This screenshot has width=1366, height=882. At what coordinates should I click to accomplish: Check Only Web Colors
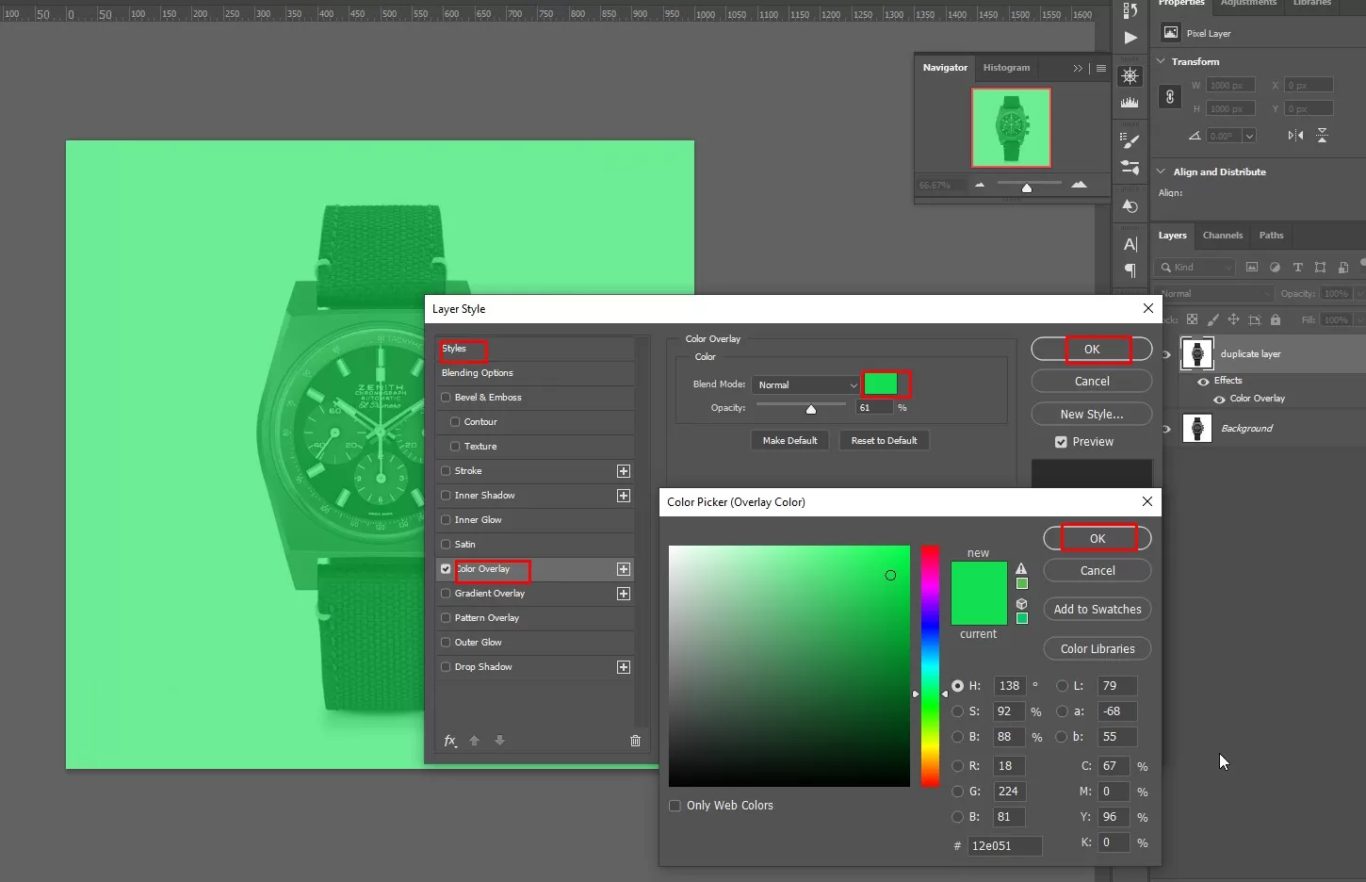[675, 806]
